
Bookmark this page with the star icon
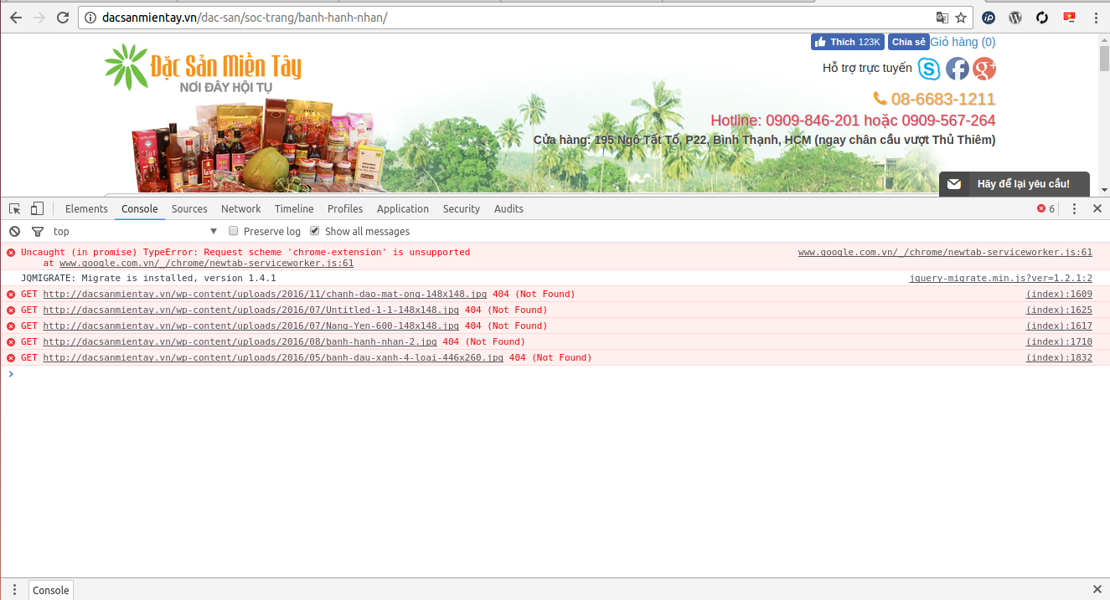point(961,18)
